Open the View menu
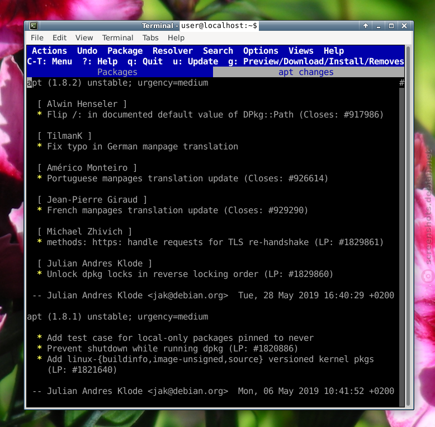Screen dimensions: 435x427 (x=84, y=37)
